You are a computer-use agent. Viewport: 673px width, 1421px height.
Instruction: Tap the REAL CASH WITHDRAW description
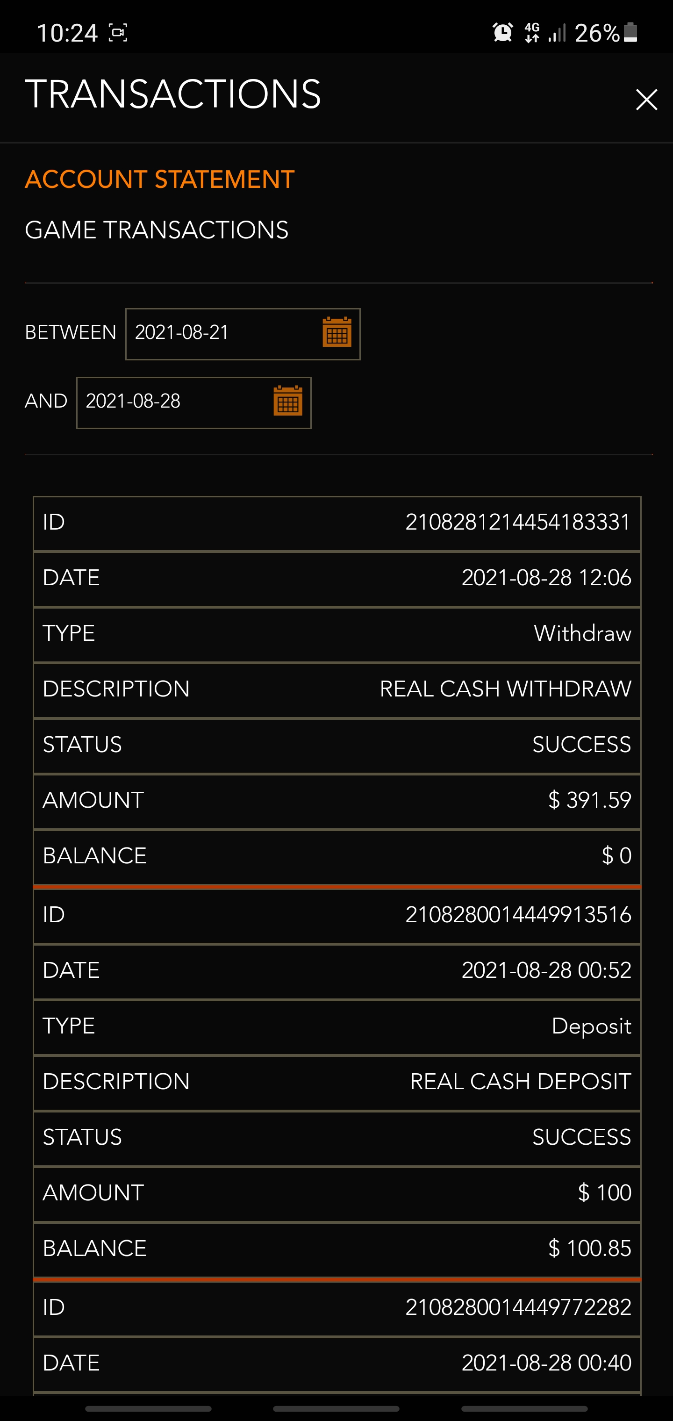(x=505, y=689)
